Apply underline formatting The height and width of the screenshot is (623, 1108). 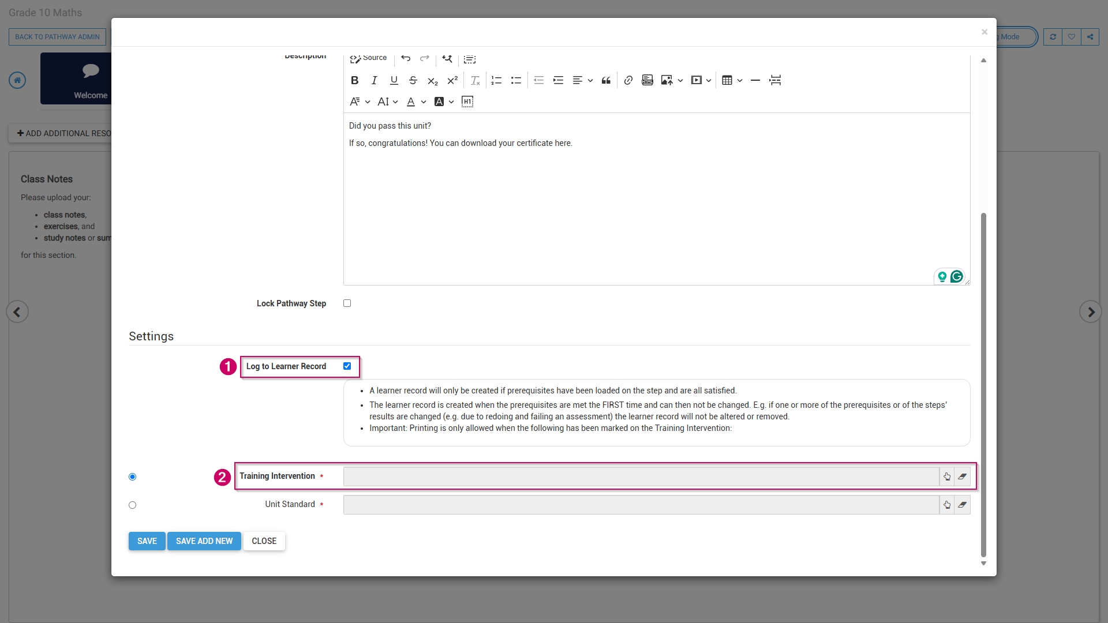coord(394,80)
